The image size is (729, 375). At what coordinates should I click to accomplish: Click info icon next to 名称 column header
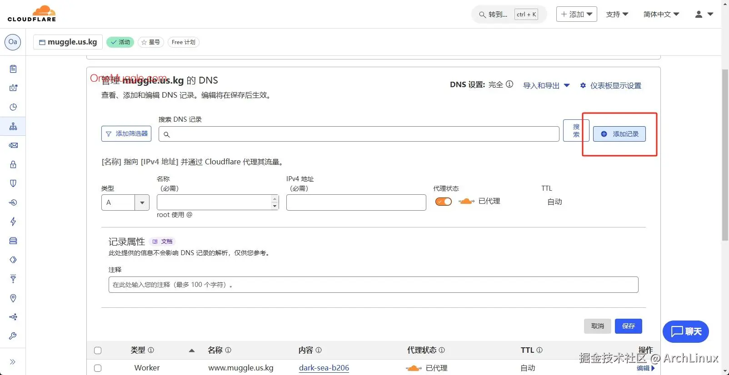(x=228, y=350)
